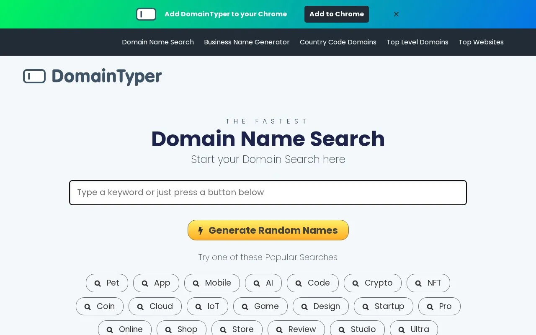Viewport: 536px width, 335px height.
Task: Choose the AI popular search
Action: 263,283
